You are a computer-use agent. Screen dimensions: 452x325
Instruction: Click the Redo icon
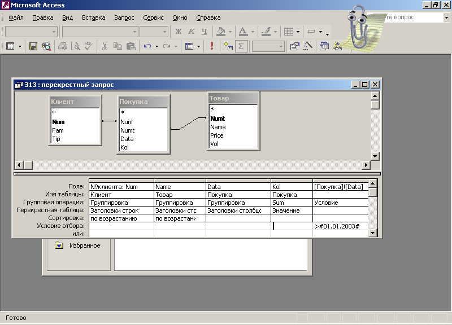click(167, 46)
